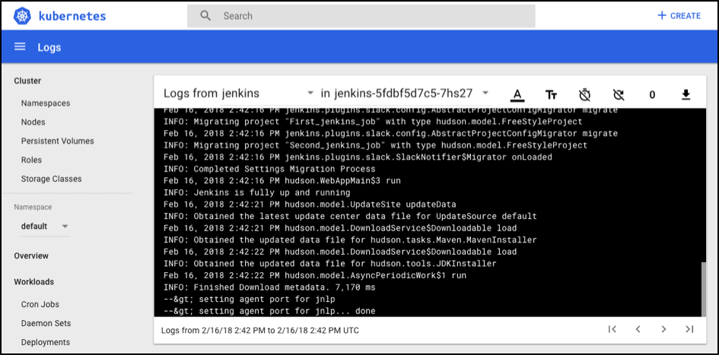Click the log pane vertical scrollbar
The height and width of the screenshot is (355, 719).
click(704, 290)
